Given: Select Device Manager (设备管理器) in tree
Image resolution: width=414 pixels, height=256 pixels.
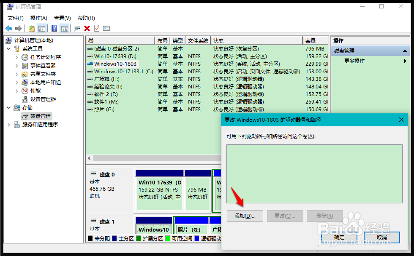Looking at the screenshot, I should click(x=43, y=99).
